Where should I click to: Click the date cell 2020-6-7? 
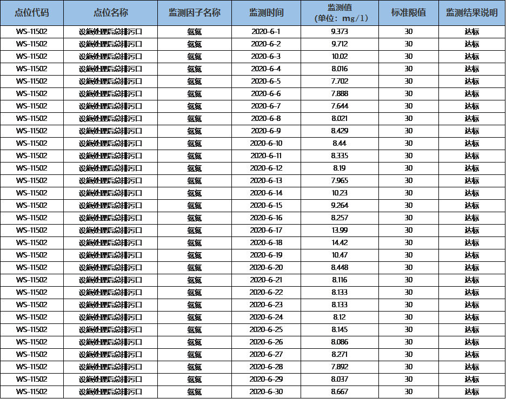pos(266,106)
